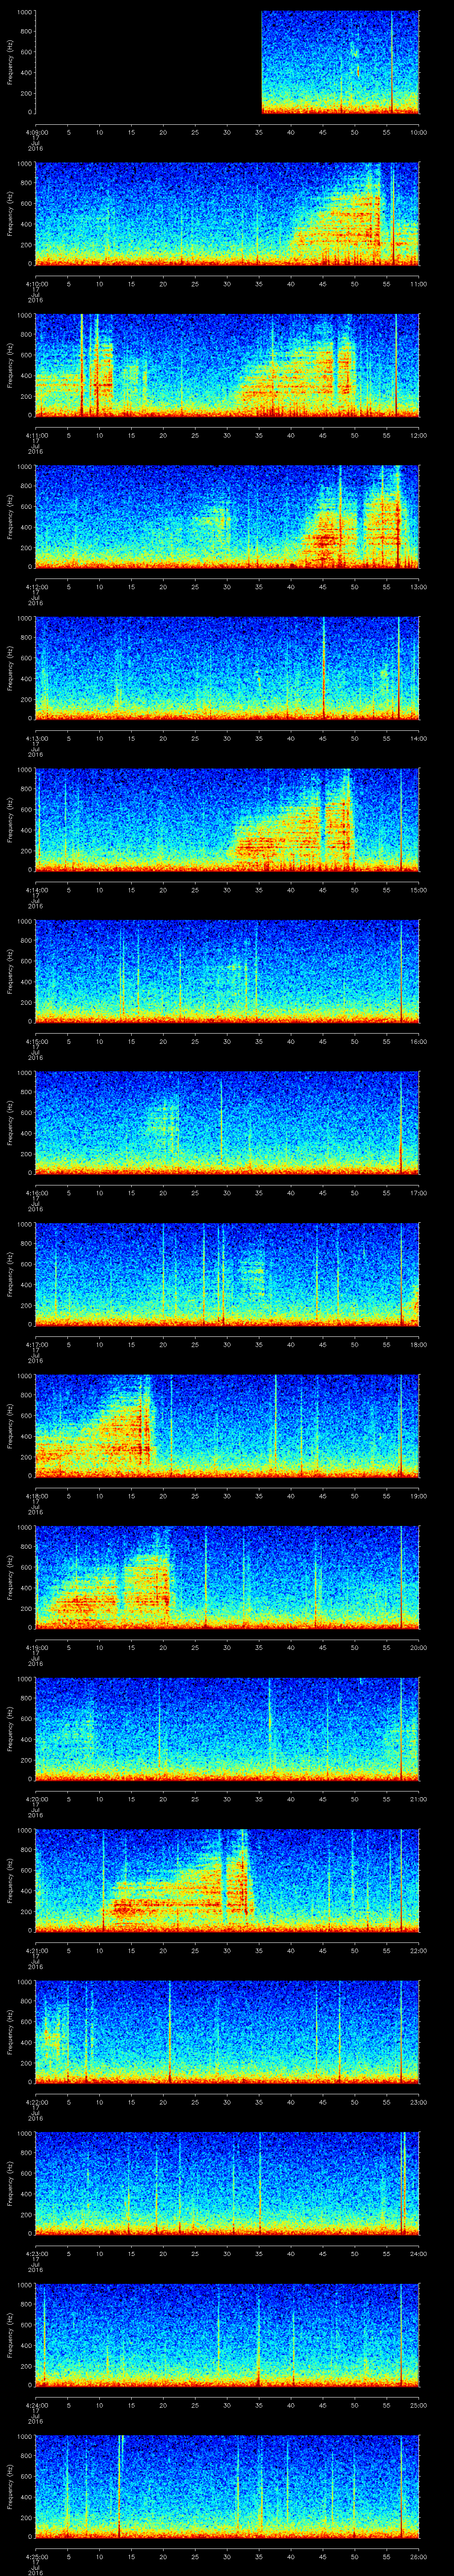Select the spectrogram panel starting at 4:10:00

click(x=227, y=214)
